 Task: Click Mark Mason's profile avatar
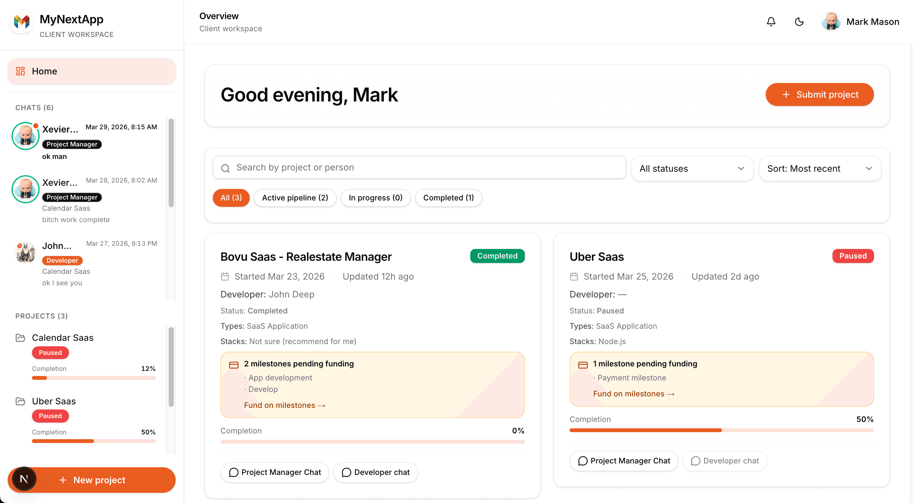click(x=831, y=22)
